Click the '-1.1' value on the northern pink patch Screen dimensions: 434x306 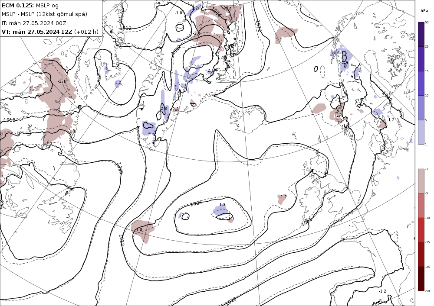pyautogui.click(x=278, y=40)
